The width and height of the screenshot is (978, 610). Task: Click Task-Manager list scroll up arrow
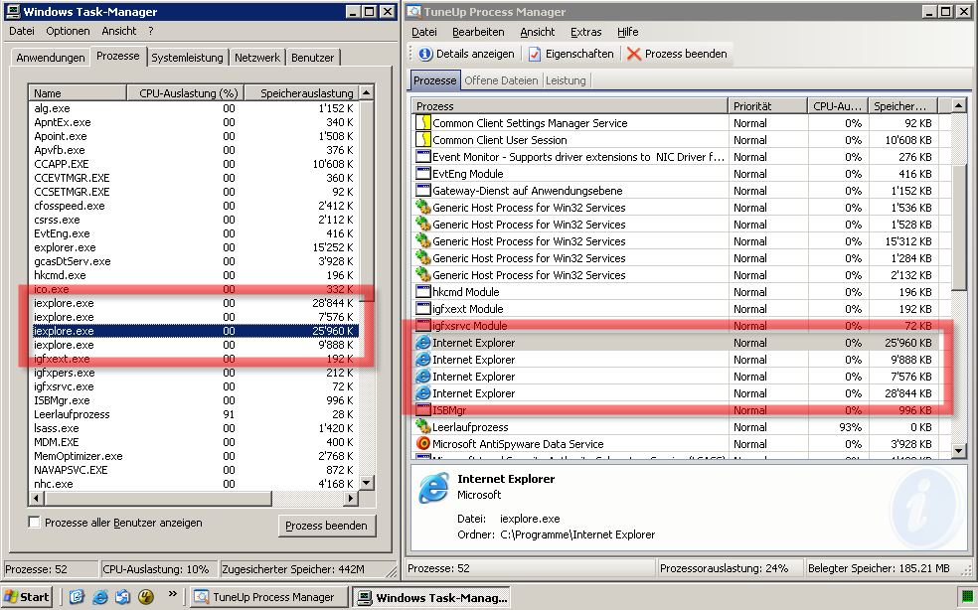tap(367, 92)
